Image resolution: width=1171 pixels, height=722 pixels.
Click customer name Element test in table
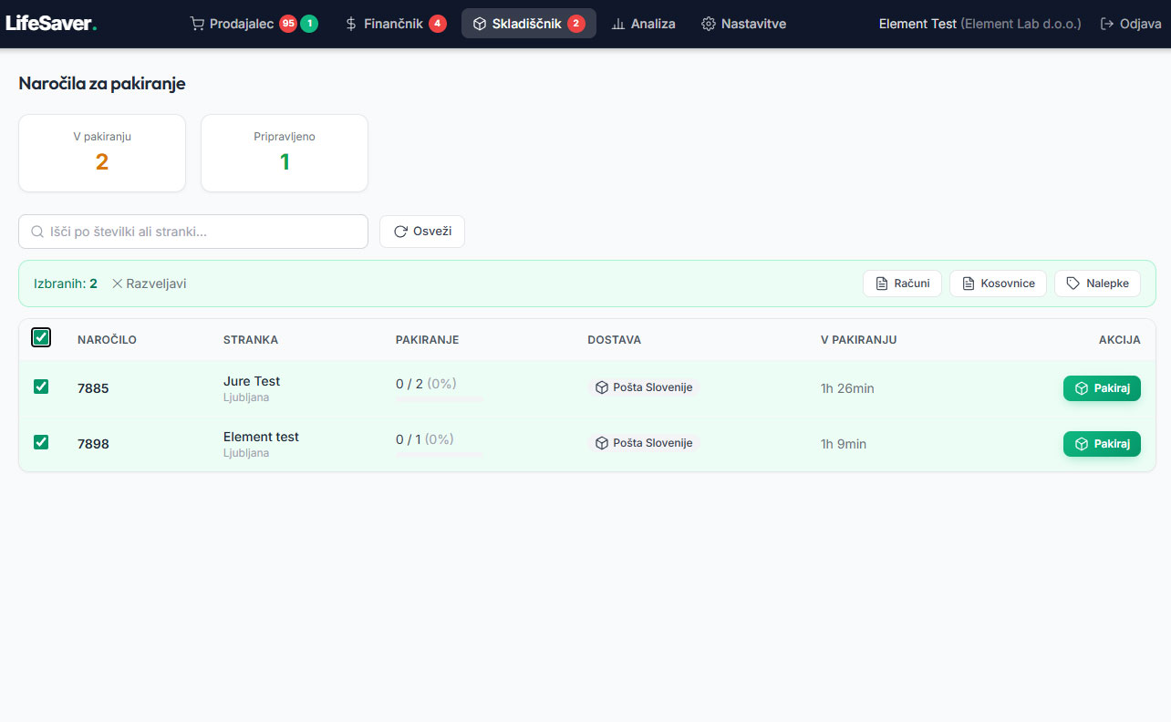pyautogui.click(x=261, y=437)
